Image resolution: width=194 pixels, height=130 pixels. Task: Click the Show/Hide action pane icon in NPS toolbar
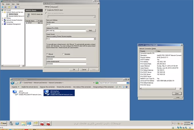19,7
